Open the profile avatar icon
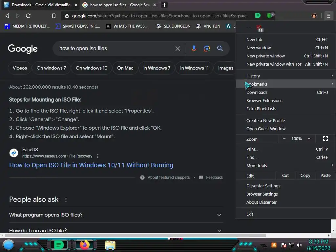 [x=314, y=16]
